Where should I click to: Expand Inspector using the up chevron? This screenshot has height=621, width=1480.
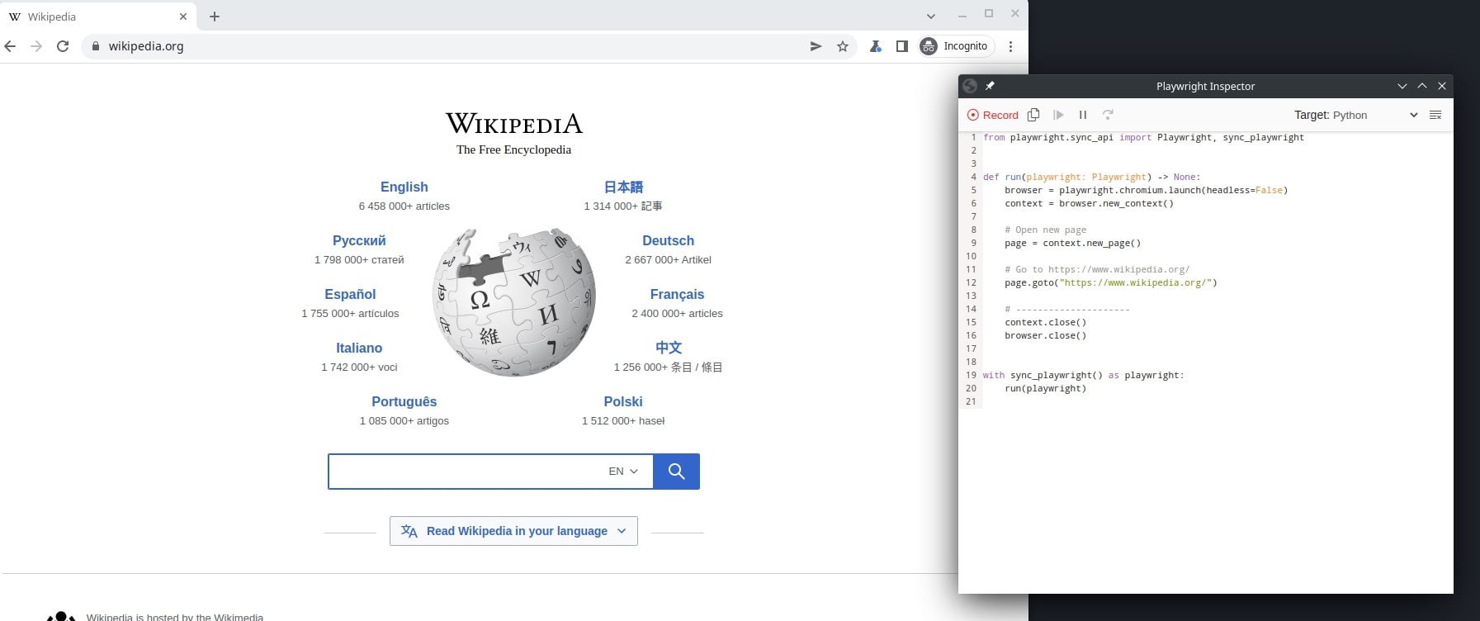[1422, 86]
